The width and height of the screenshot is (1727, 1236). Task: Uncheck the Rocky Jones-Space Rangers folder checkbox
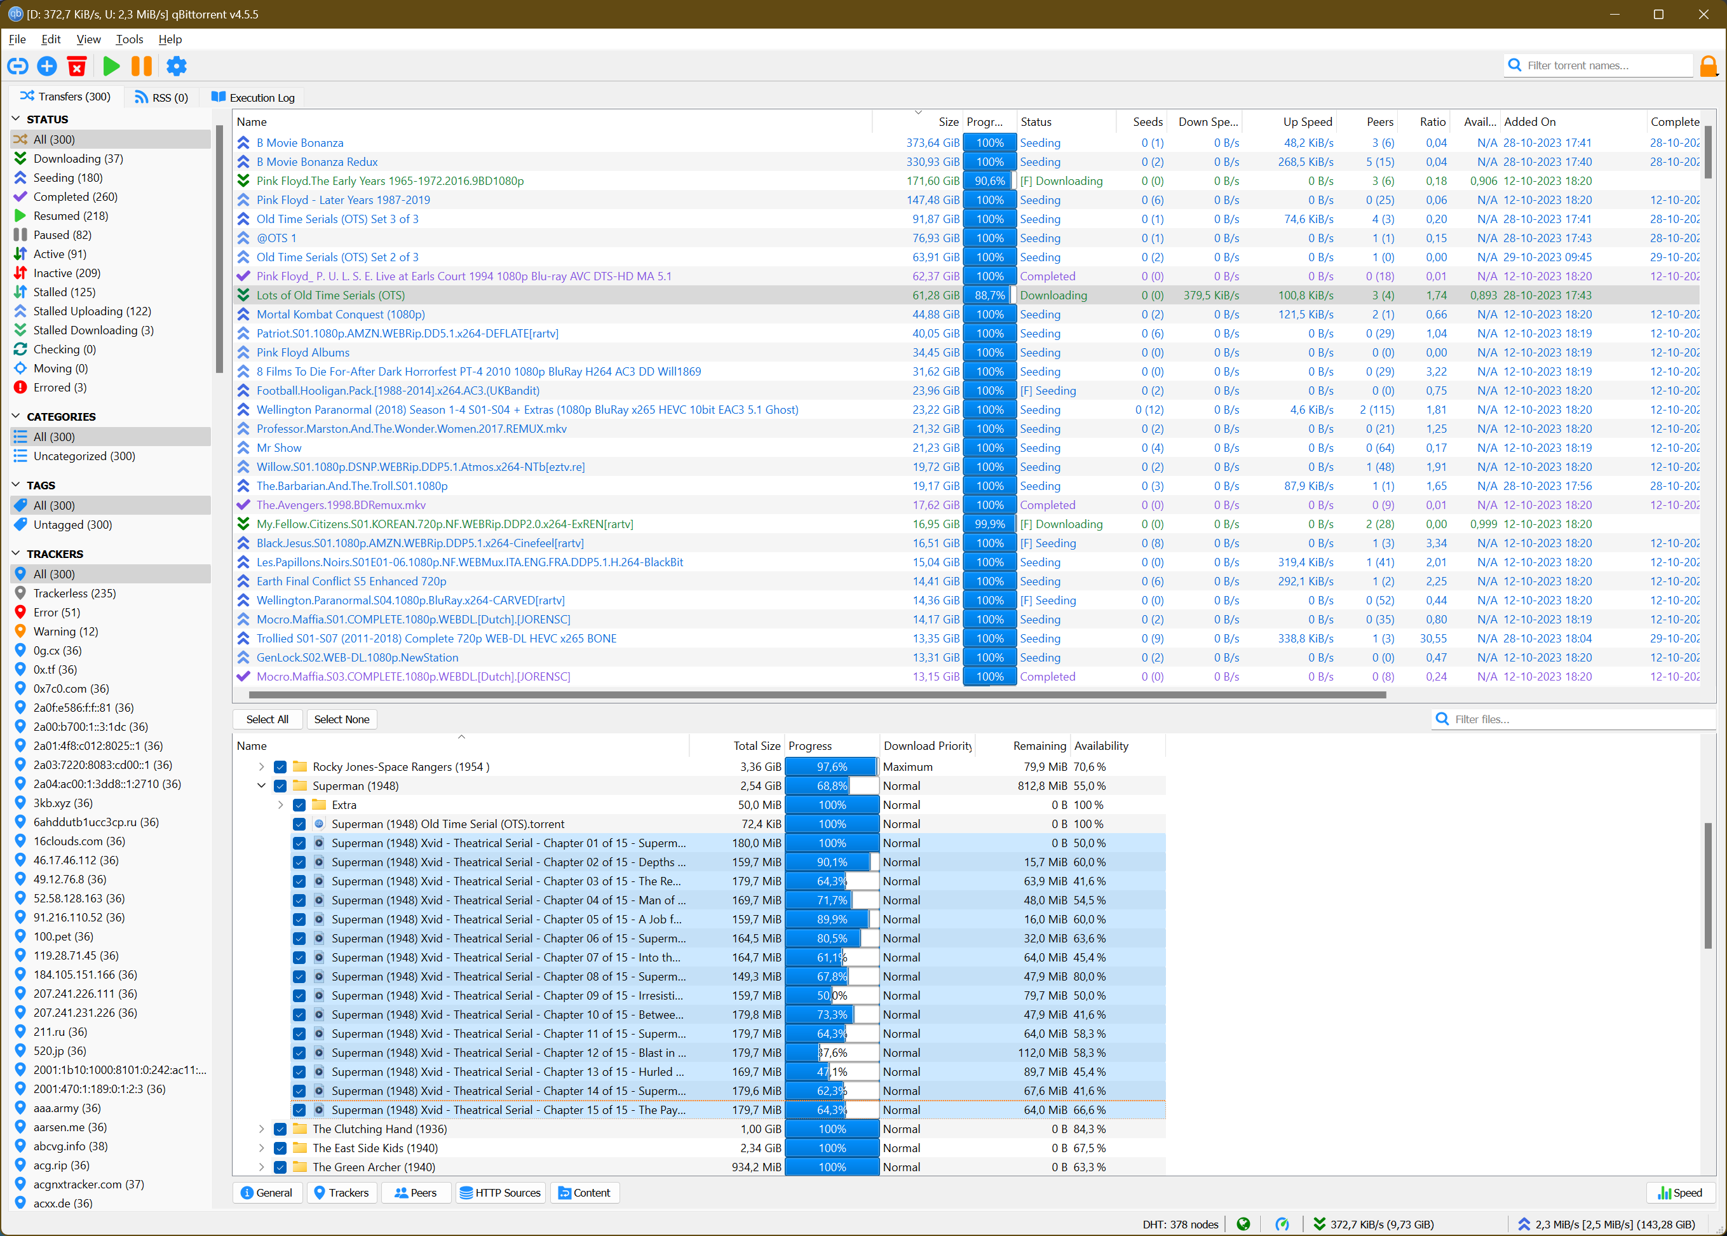pos(281,766)
